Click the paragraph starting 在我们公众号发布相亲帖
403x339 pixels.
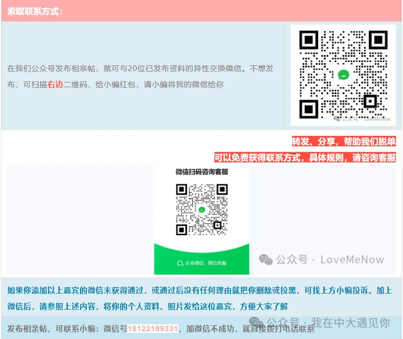[x=140, y=76]
